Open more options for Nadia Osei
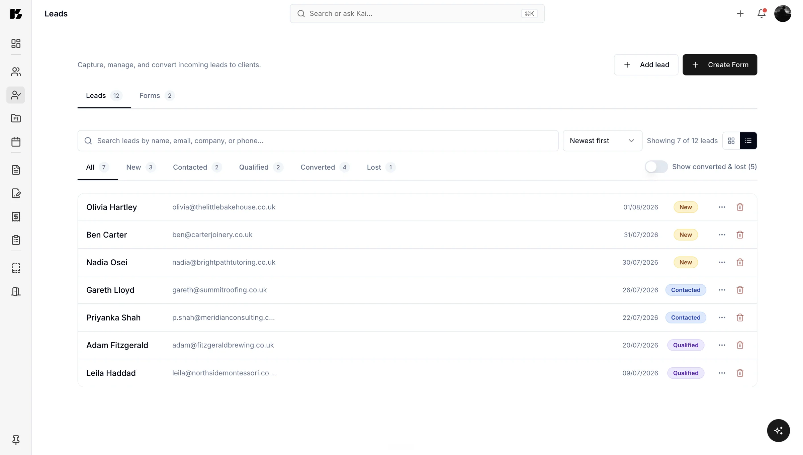This screenshot has height=455, width=803. pyautogui.click(x=722, y=262)
